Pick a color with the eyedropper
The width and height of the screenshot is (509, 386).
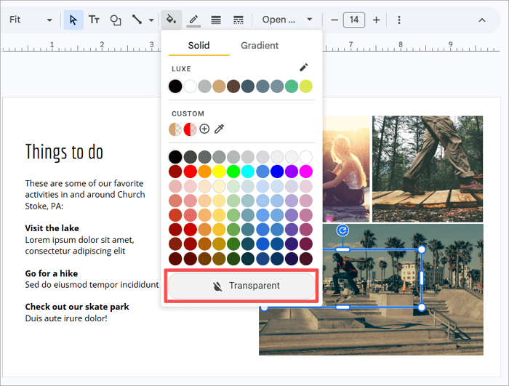click(219, 129)
